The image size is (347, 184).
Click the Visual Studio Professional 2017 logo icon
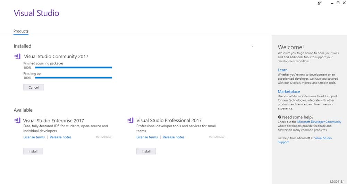(x=130, y=120)
